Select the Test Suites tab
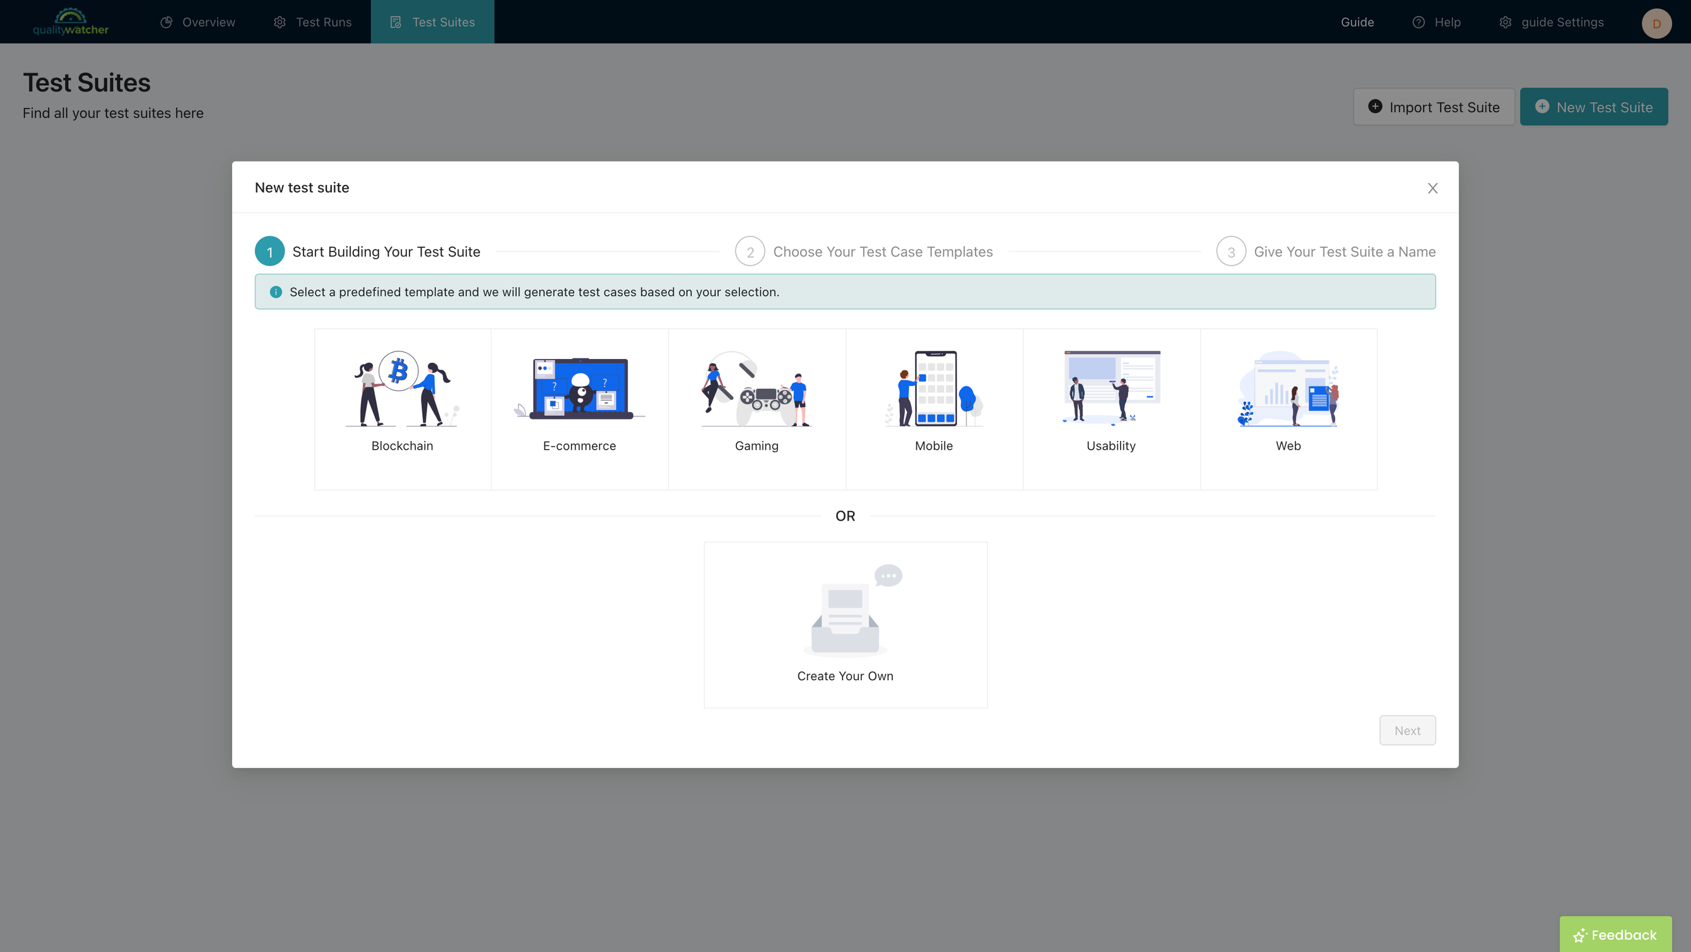The width and height of the screenshot is (1691, 952). coord(433,21)
